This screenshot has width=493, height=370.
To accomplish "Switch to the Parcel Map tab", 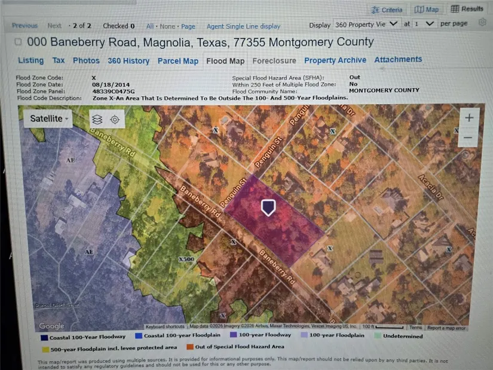I will (177, 61).
